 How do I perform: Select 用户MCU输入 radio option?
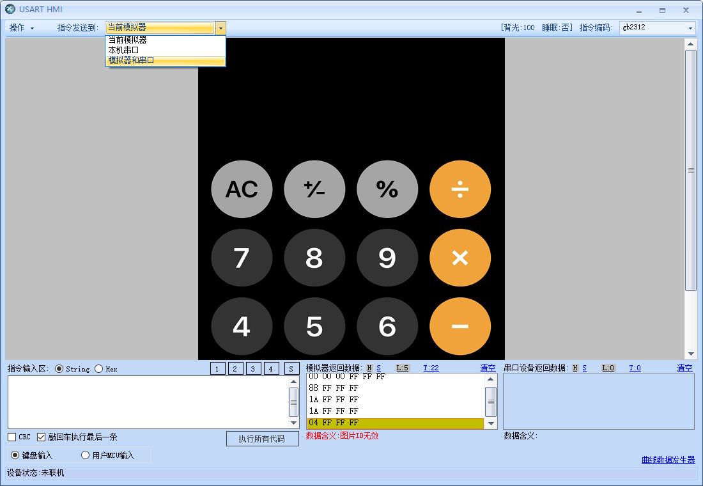coord(85,455)
